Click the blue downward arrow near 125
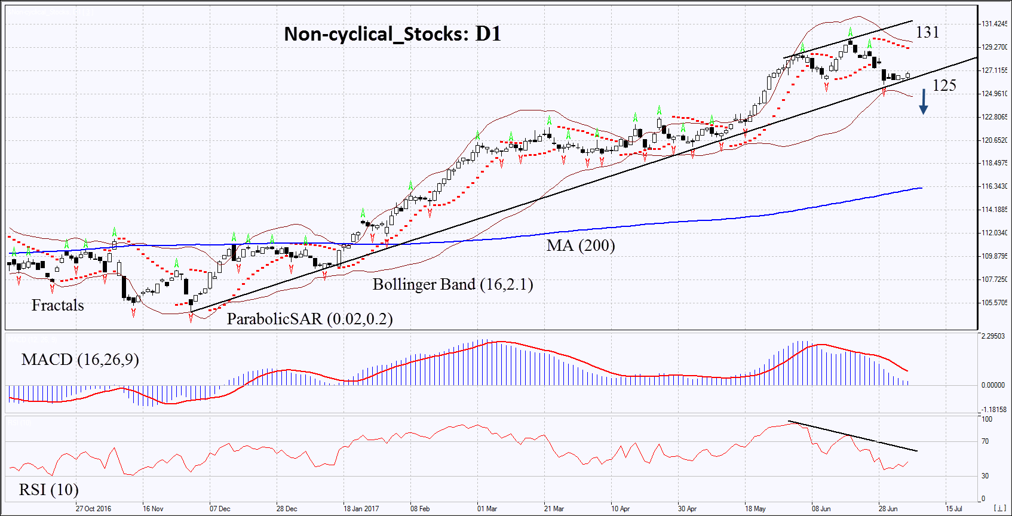The height and width of the screenshot is (516, 1012). [x=923, y=102]
